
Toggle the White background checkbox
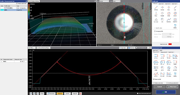coord(137,48)
